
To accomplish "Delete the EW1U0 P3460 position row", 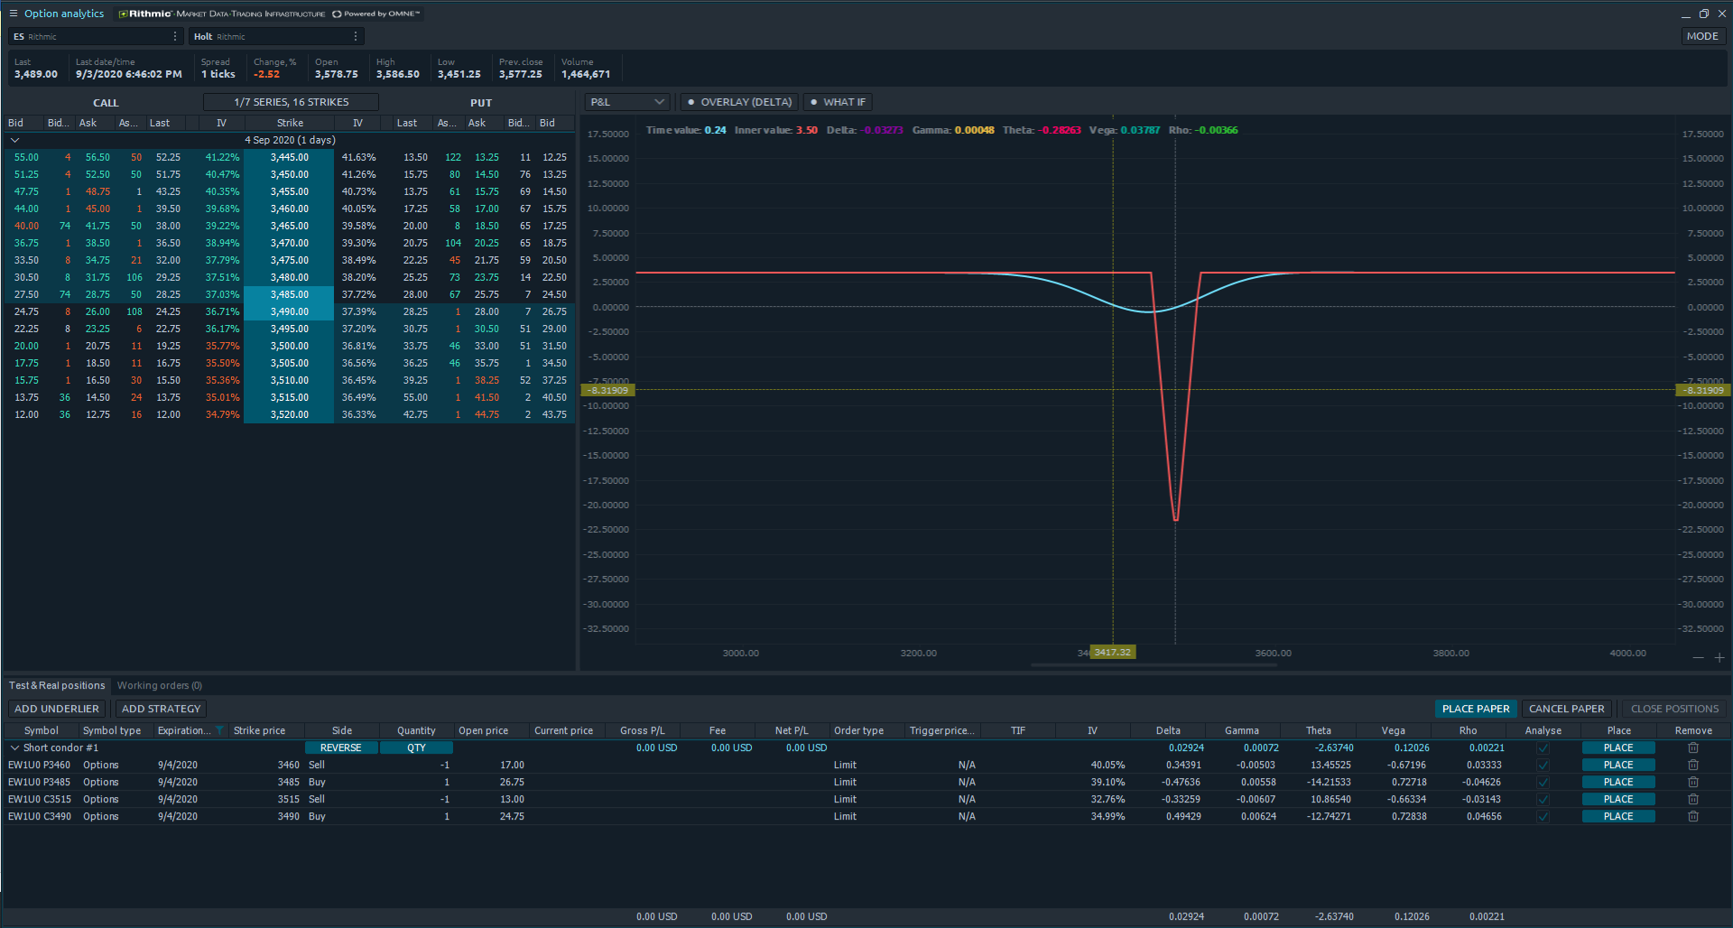I will click(1693, 765).
